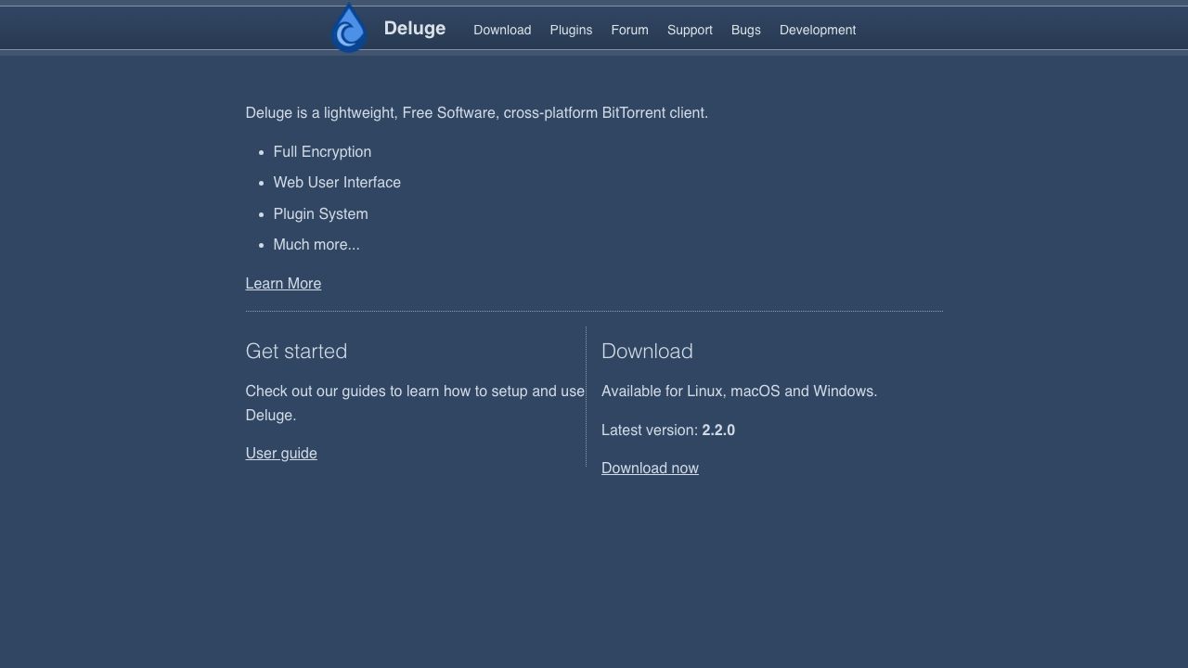Image resolution: width=1188 pixels, height=668 pixels.
Task: Select the 'Web User Interface' list item
Action: click(337, 183)
